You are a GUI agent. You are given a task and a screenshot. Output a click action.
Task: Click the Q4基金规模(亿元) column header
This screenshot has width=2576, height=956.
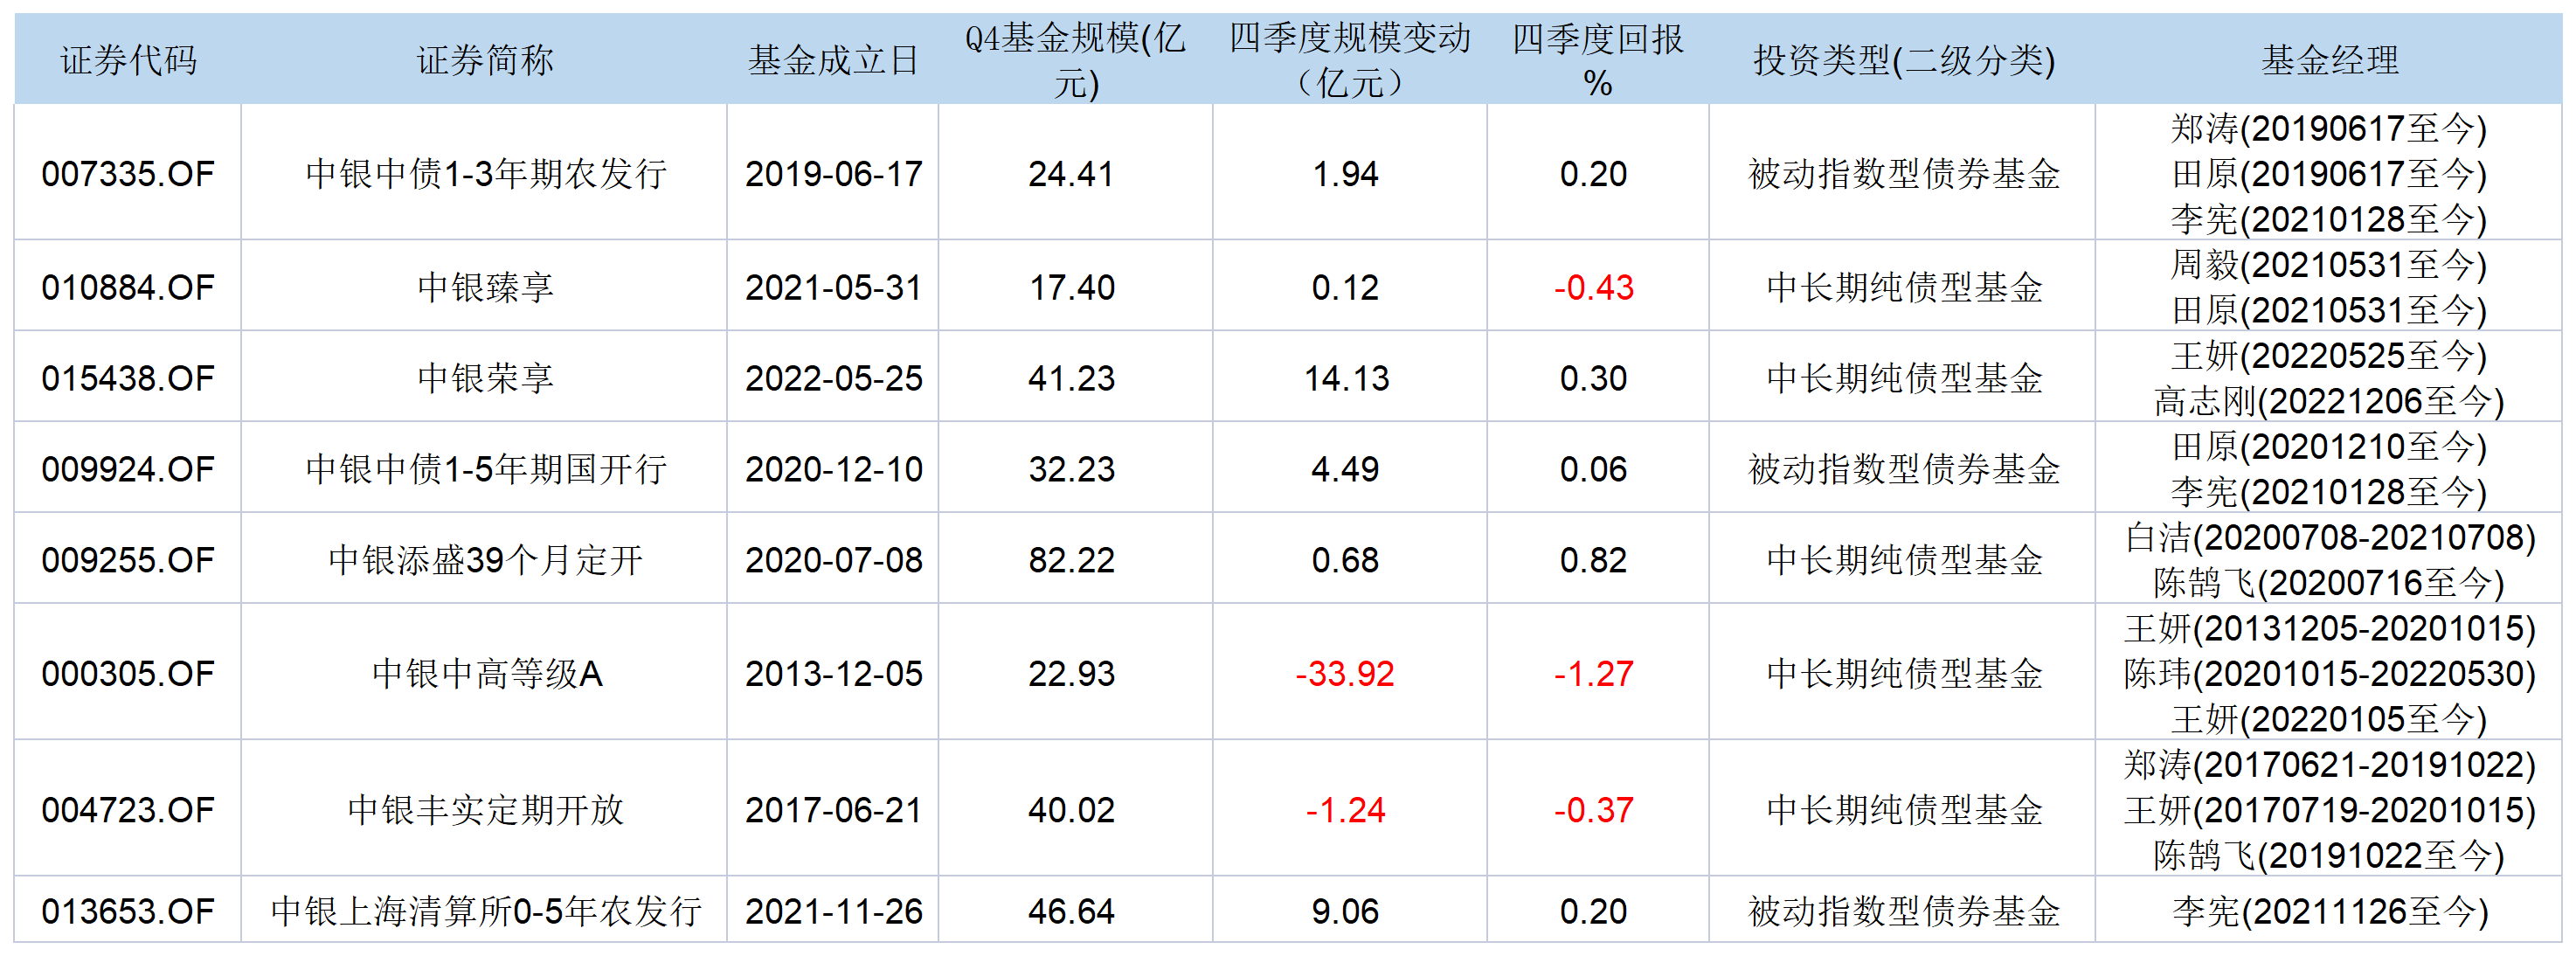1075,60
